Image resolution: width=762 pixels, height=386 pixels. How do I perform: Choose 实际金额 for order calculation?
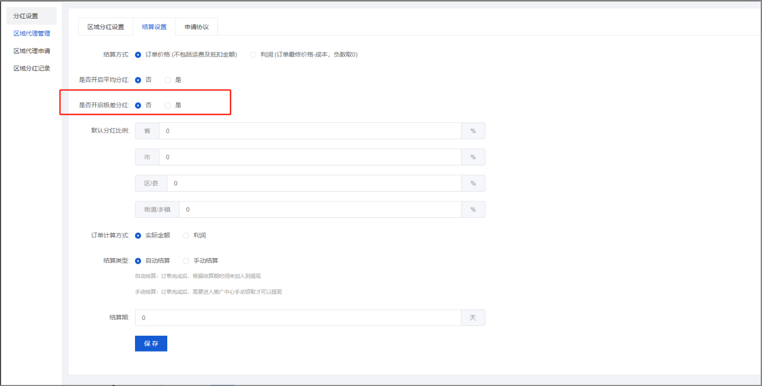138,235
